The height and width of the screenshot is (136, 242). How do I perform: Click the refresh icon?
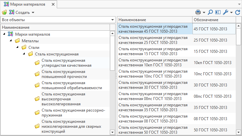tap(238, 12)
